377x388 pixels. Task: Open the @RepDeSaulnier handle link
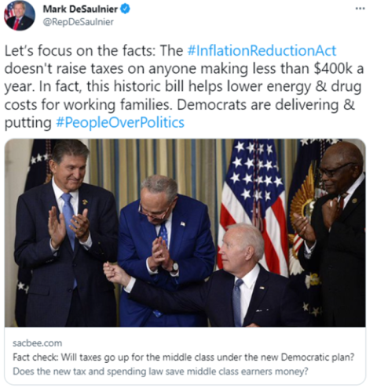pyautogui.click(x=78, y=22)
